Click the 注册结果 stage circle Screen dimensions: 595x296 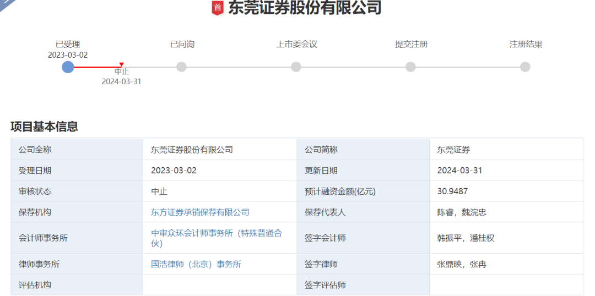click(525, 67)
